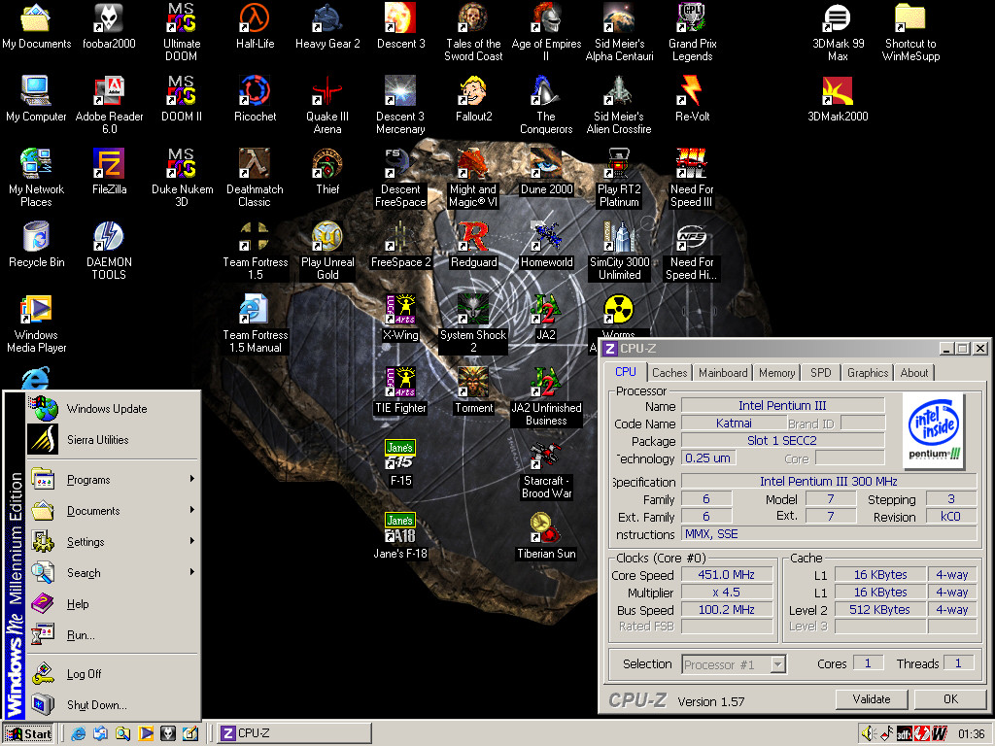Open the Fallout2 desktop shortcut
The width and height of the screenshot is (995, 746).
click(473, 92)
